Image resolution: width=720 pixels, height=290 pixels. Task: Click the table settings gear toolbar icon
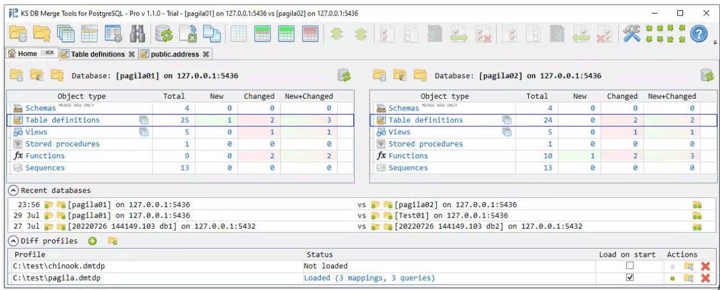[x=114, y=34]
